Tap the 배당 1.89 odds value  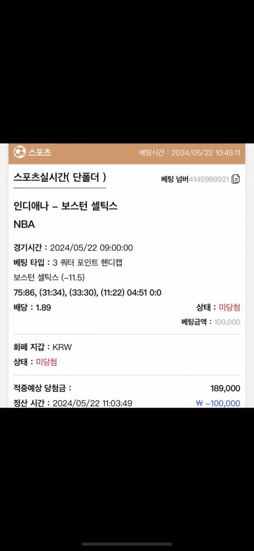43,308
